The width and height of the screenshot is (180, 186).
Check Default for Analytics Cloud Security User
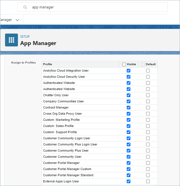tap(148, 77)
